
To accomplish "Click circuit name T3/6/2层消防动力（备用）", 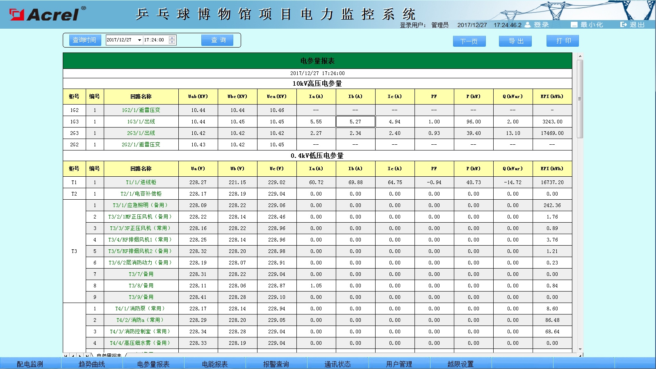I will [141, 262].
